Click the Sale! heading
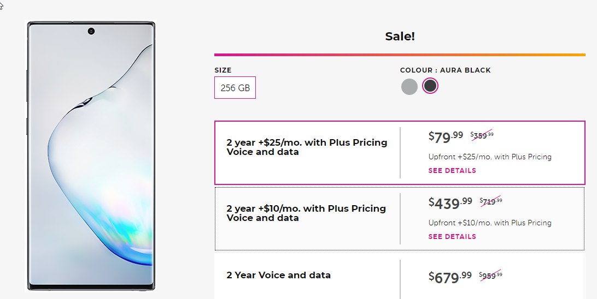597x299 pixels. point(400,37)
